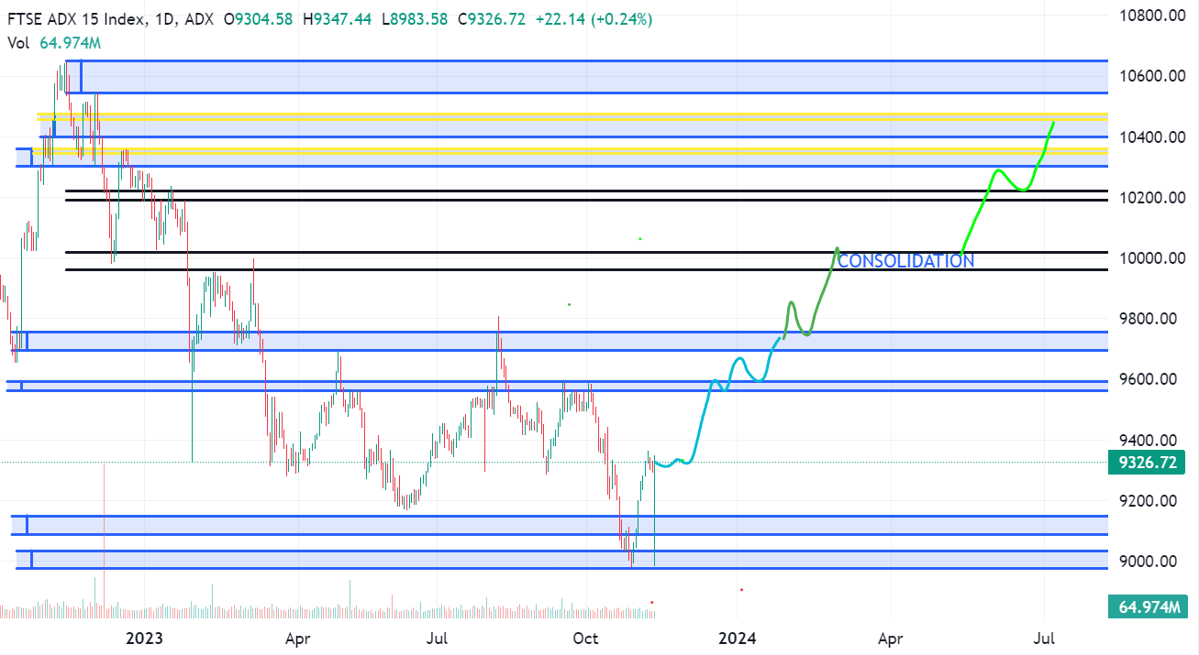Click the 10200.00 price axis label
Screen dimensions: 1199x655
[1153, 198]
